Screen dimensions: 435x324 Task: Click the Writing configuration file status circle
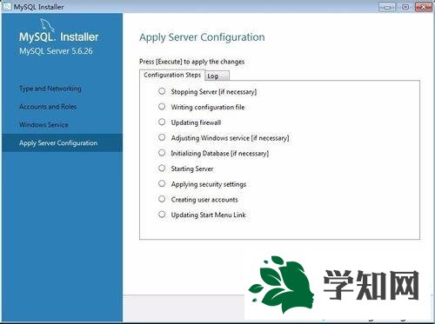(x=162, y=107)
